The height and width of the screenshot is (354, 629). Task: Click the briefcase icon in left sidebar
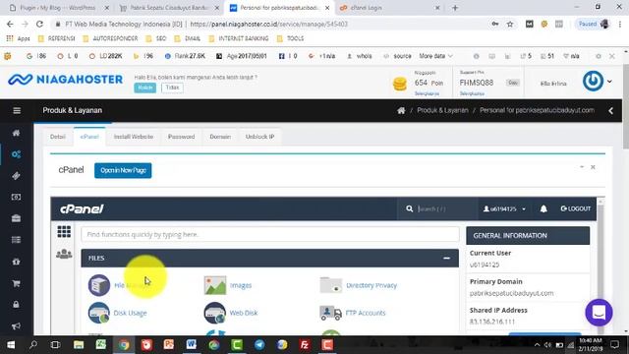(x=16, y=218)
